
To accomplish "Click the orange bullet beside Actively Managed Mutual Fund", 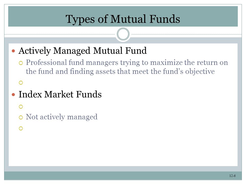I will [x=14, y=51].
